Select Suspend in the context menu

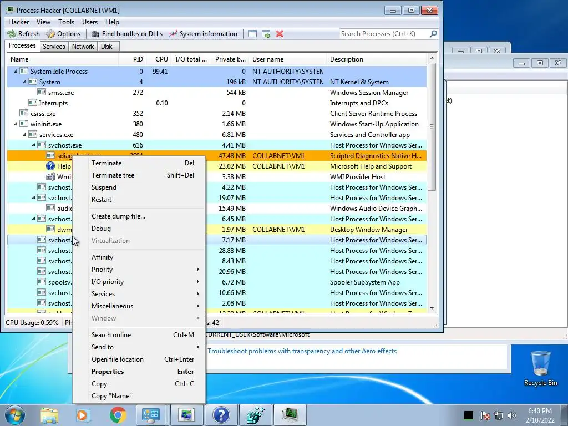coord(146,187)
